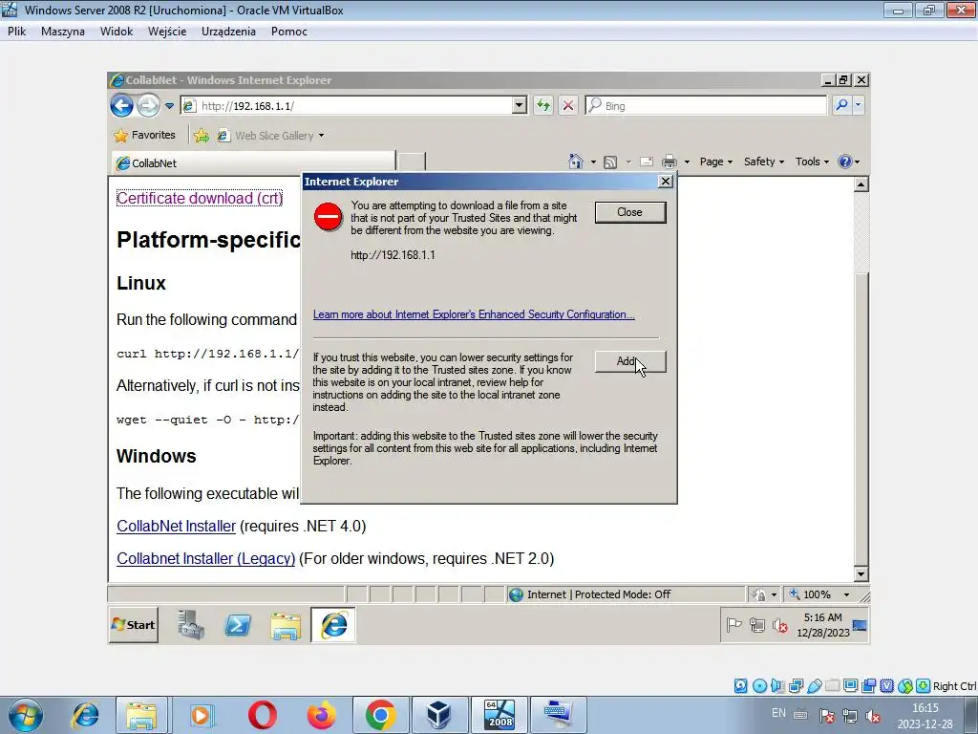Open the CollabNet Installer link
This screenshot has width=978, height=734.
click(177, 527)
